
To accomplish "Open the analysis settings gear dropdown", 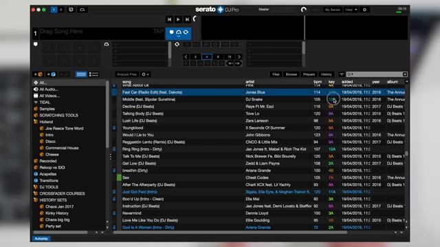I will click(145, 74).
